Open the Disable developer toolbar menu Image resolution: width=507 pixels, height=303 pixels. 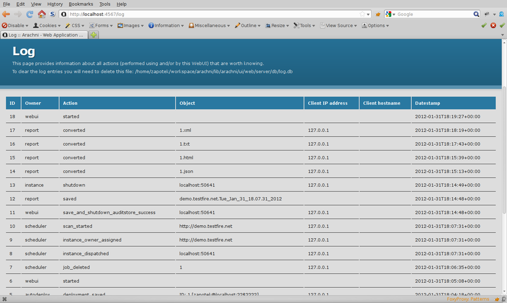point(15,25)
